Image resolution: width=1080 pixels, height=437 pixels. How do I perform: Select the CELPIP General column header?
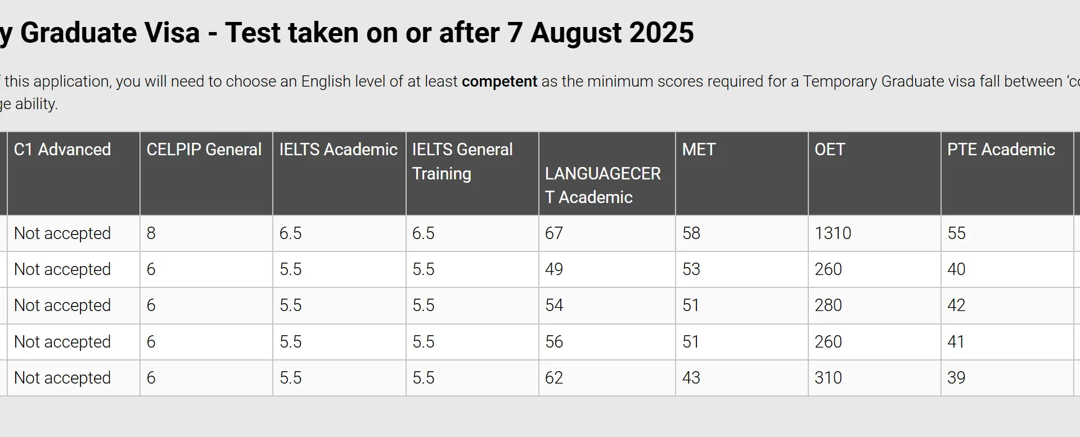pos(204,150)
